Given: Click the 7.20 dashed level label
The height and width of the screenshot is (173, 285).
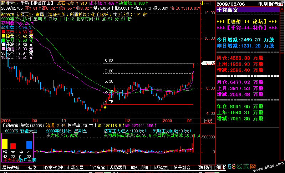Looking at the screenshot, I should tap(109, 71).
